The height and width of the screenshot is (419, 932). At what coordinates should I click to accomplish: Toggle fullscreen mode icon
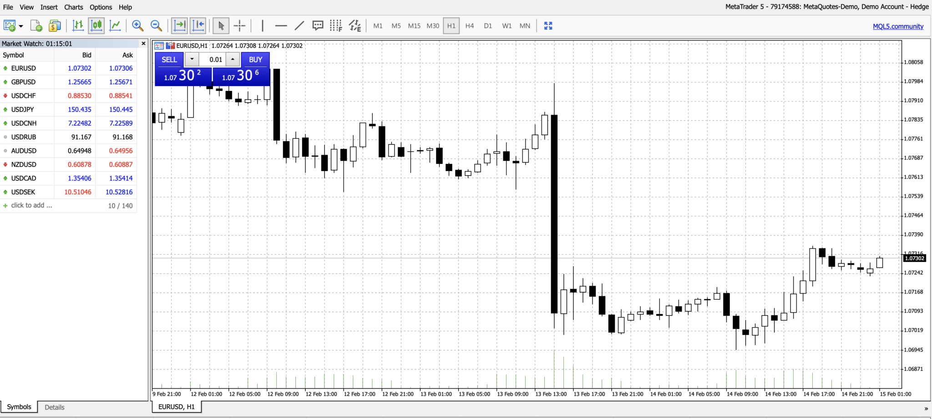(x=548, y=26)
